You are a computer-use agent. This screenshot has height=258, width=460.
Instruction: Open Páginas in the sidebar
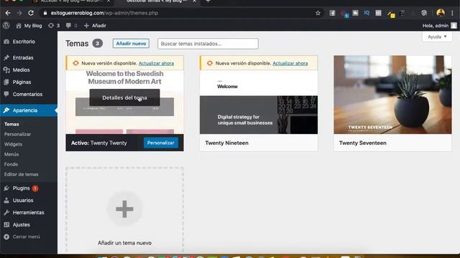pos(22,82)
